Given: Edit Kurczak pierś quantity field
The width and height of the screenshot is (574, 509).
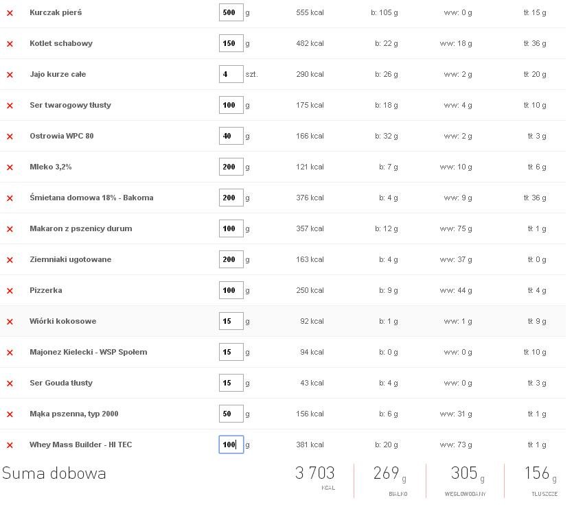Looking at the screenshot, I should pos(231,12).
